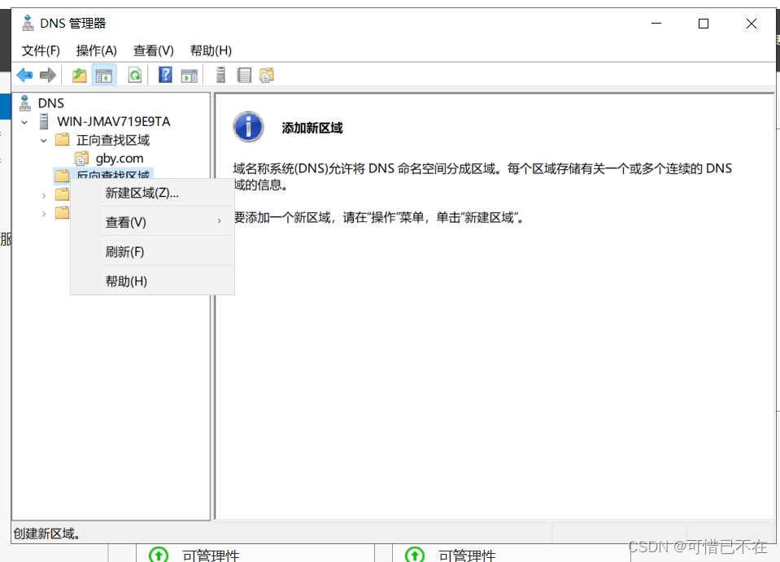Screen dimensions: 780x562
Task: Click the server icon beside WIN-JMAV719E9TA
Action: point(44,121)
